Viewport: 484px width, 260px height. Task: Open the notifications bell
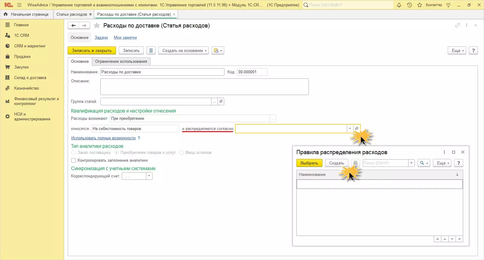[x=399, y=5]
